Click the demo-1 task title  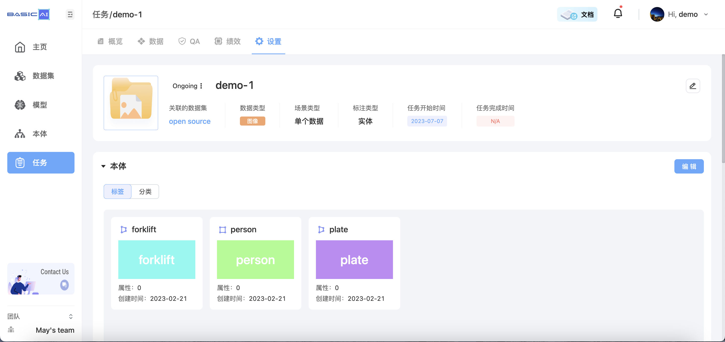234,85
